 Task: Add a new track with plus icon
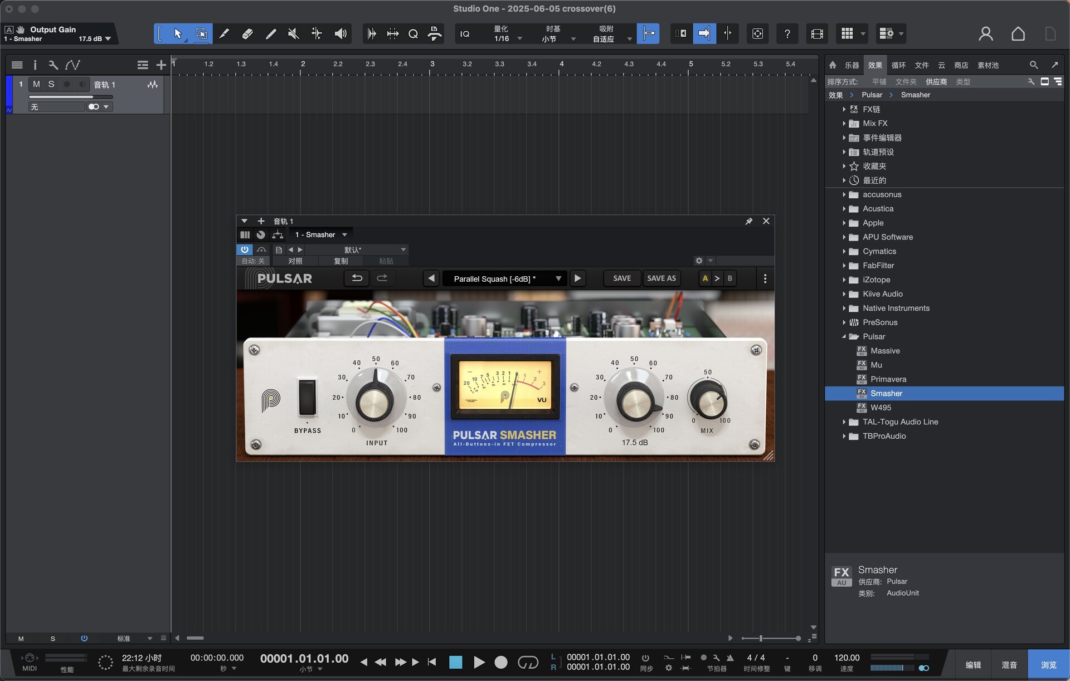[x=161, y=65]
